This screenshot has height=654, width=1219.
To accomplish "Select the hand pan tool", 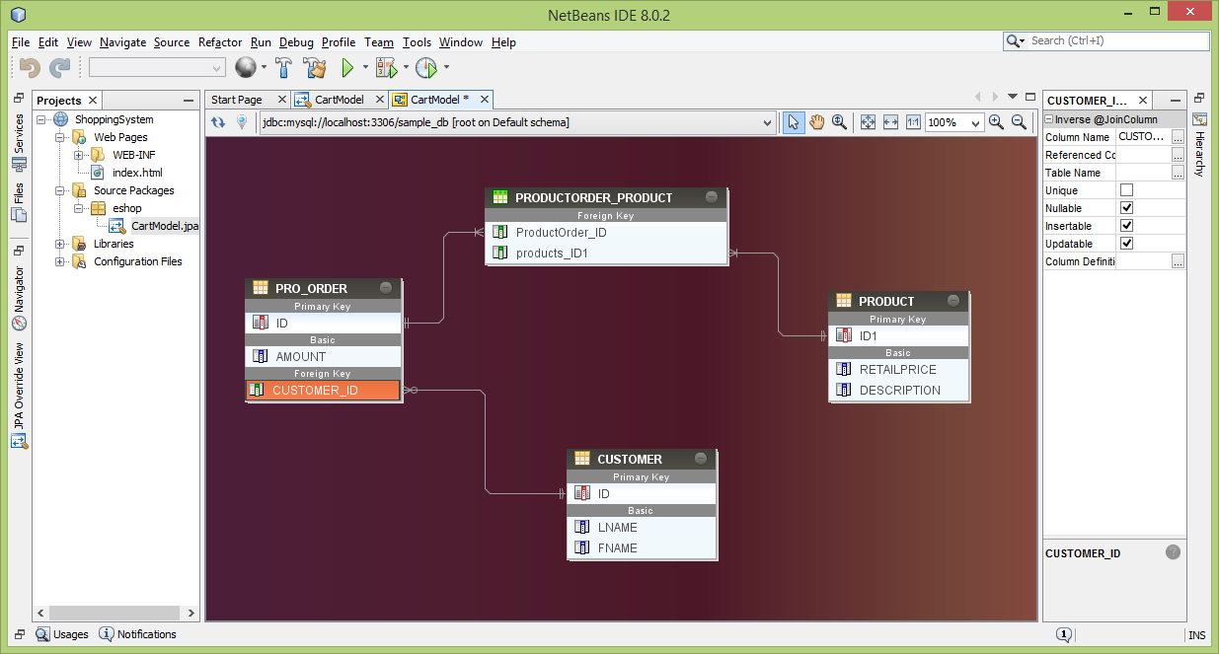I will tap(816, 122).
